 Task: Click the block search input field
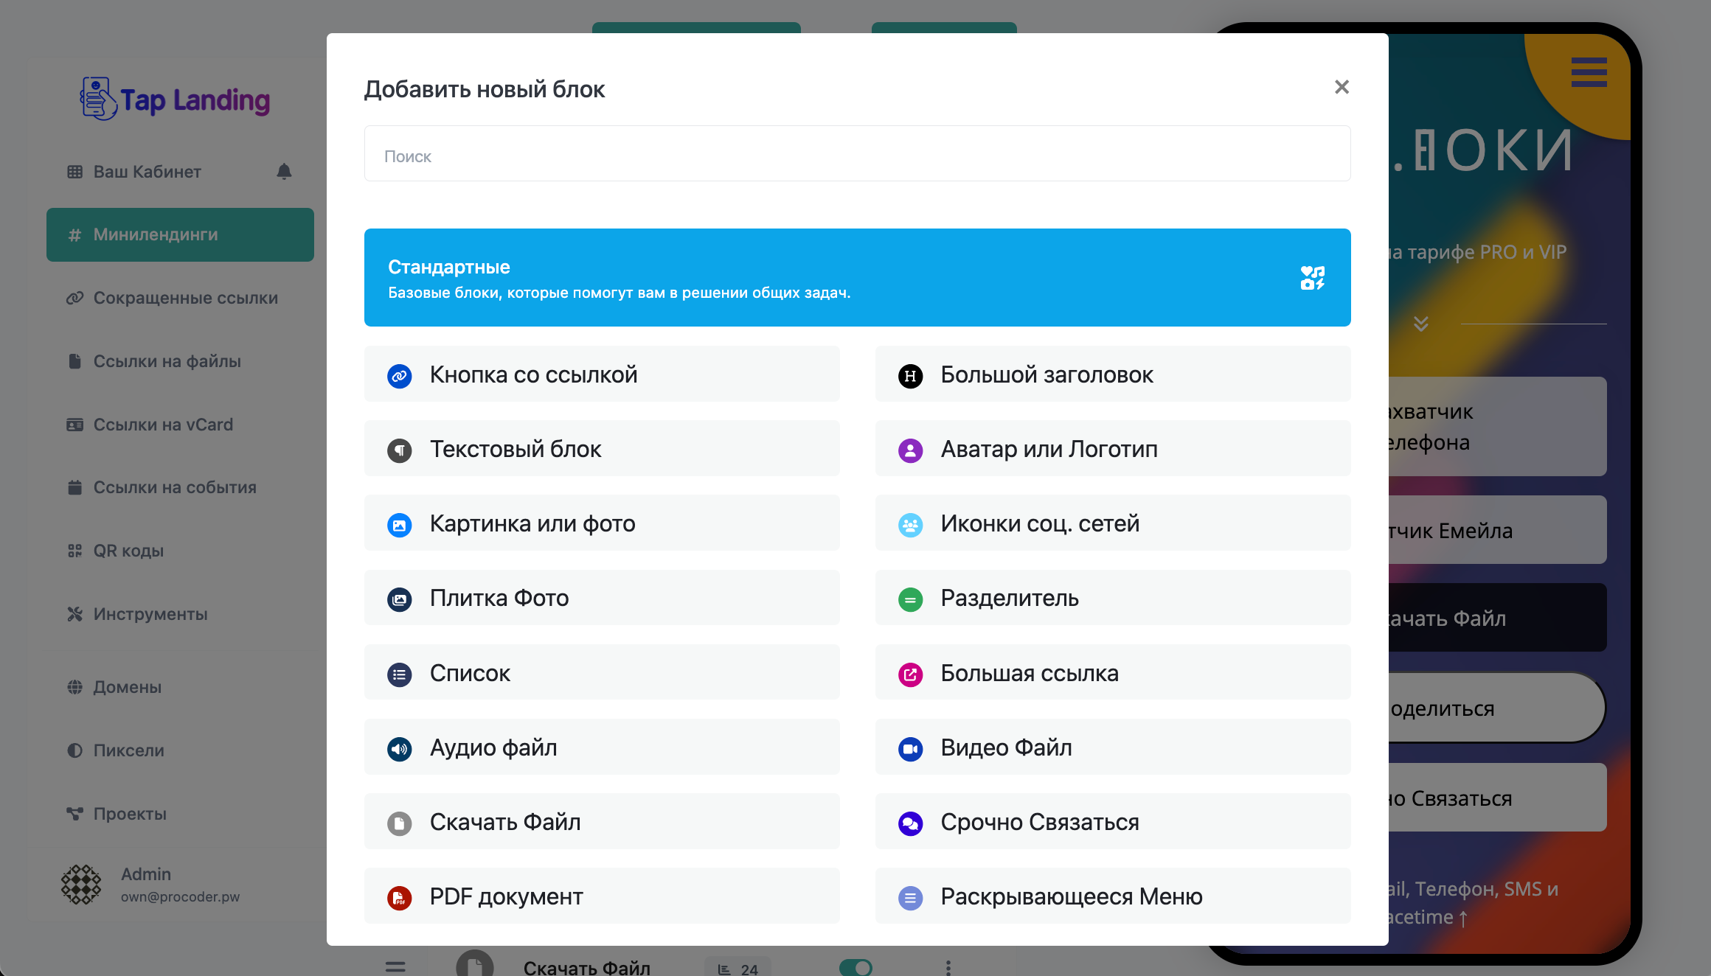[857, 154]
